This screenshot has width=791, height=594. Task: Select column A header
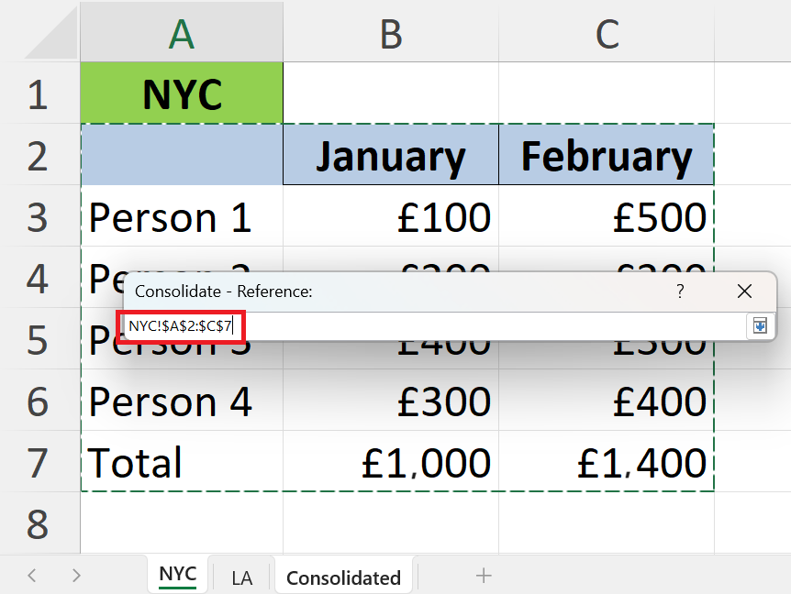182,34
